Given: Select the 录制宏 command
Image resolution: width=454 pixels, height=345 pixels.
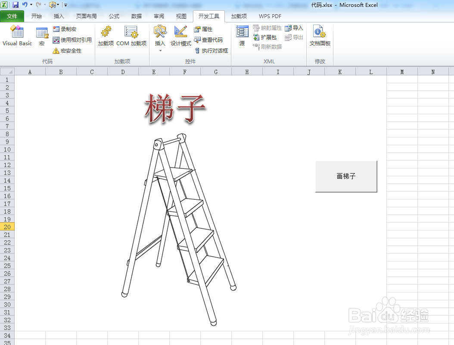Looking at the screenshot, I should [x=65, y=29].
